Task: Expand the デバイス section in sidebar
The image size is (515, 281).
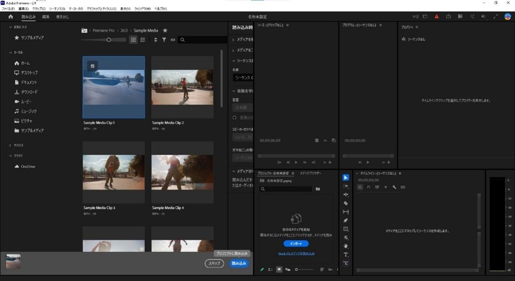Action: coord(10,145)
